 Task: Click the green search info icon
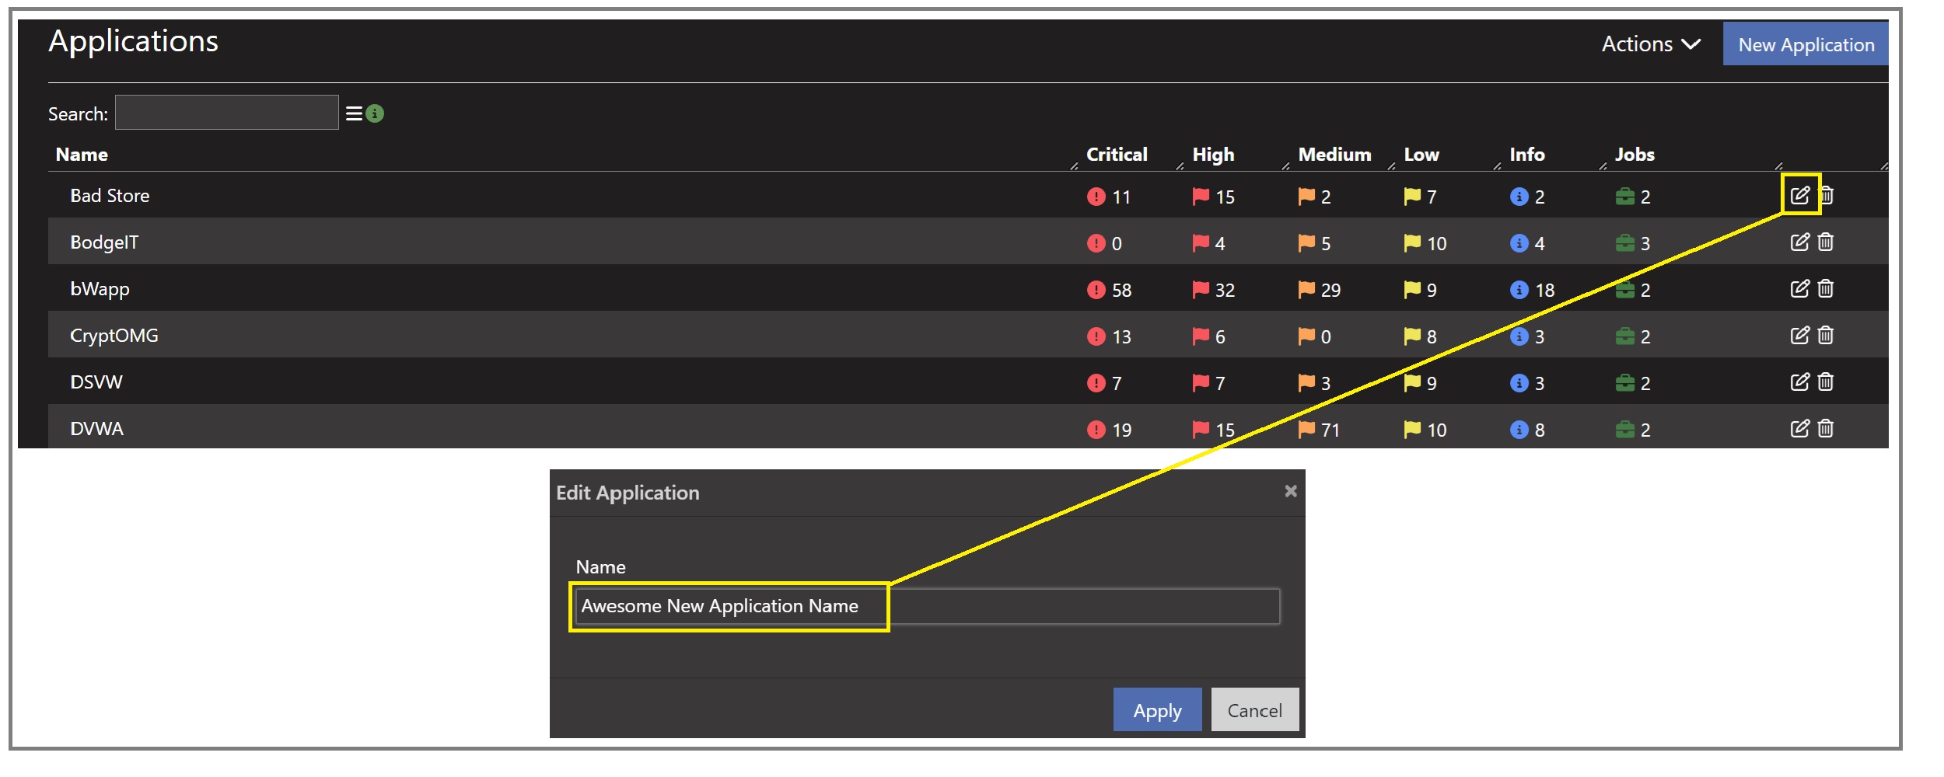coord(375,114)
